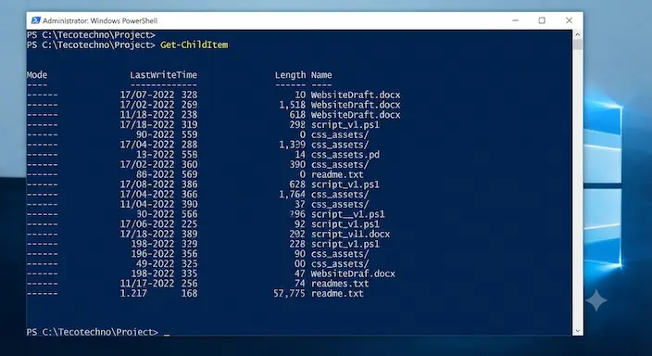Click the scrollbar down arrow
Viewport: 652px width, 356px height.
pyautogui.click(x=577, y=331)
